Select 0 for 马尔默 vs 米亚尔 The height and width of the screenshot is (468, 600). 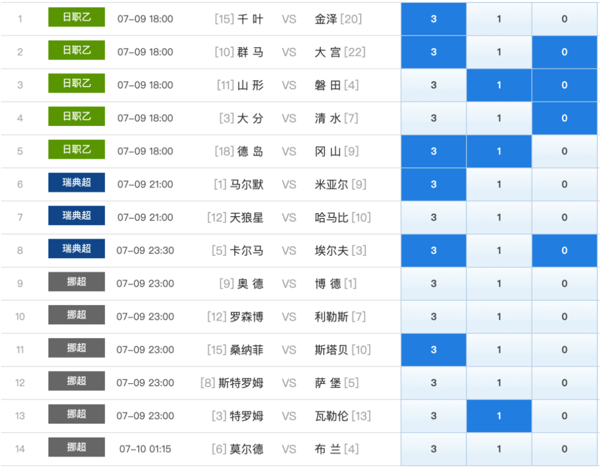coord(565,184)
